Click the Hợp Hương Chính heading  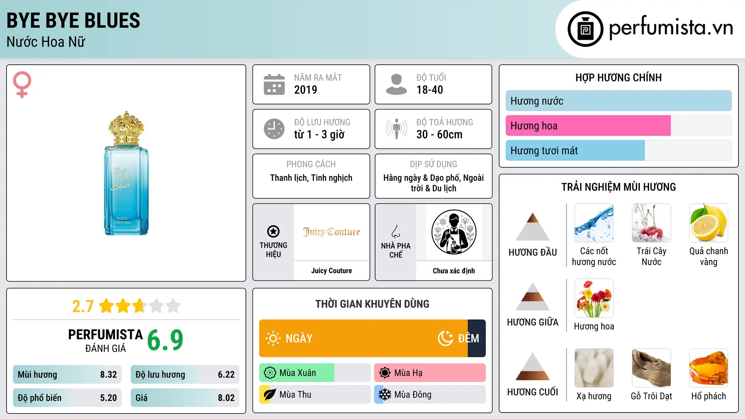tap(618, 77)
